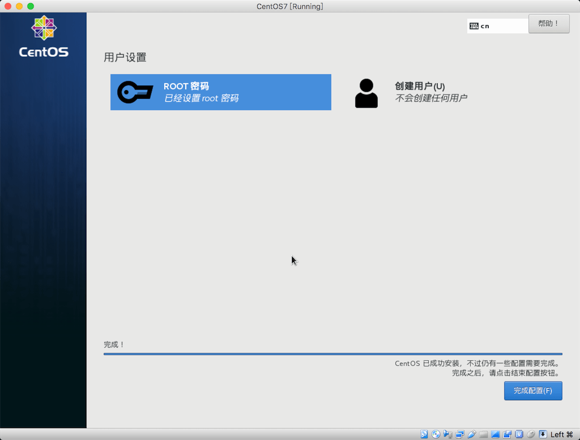Click the create user person icon
Image resolution: width=580 pixels, height=440 pixels.
366,92
